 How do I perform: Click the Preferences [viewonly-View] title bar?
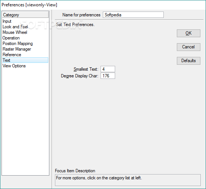[x=103, y=5]
